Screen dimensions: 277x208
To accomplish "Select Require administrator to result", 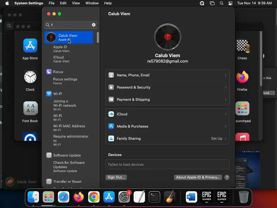I will pos(71,140).
